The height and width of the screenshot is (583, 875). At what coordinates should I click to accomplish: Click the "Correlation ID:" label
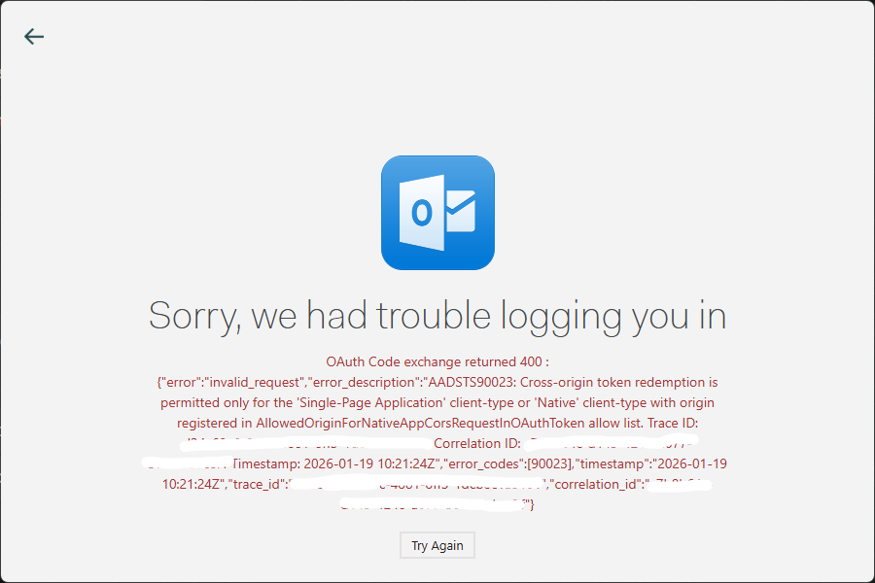coord(477,443)
